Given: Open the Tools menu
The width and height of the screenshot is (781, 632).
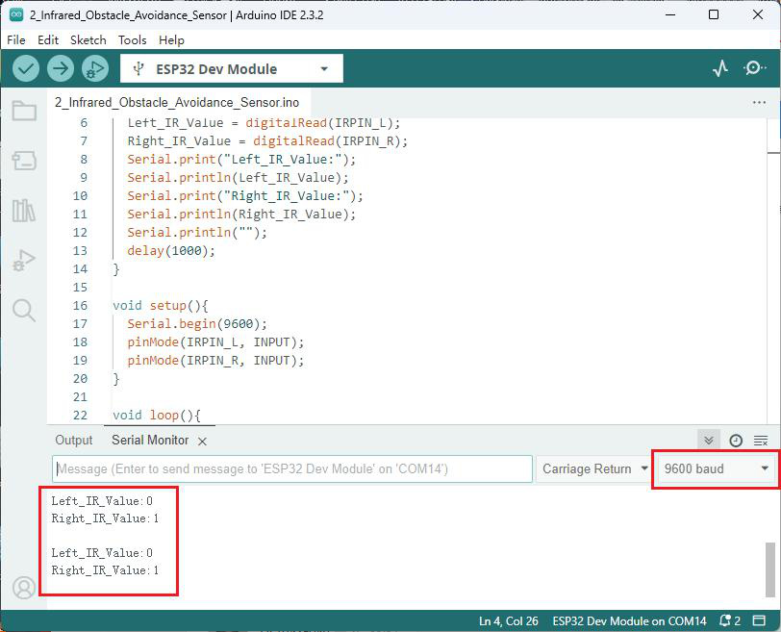Looking at the screenshot, I should [132, 40].
